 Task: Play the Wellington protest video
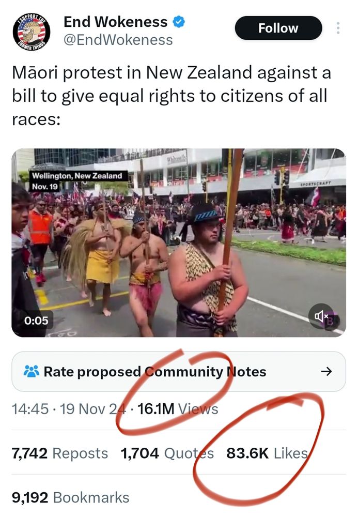(179, 242)
